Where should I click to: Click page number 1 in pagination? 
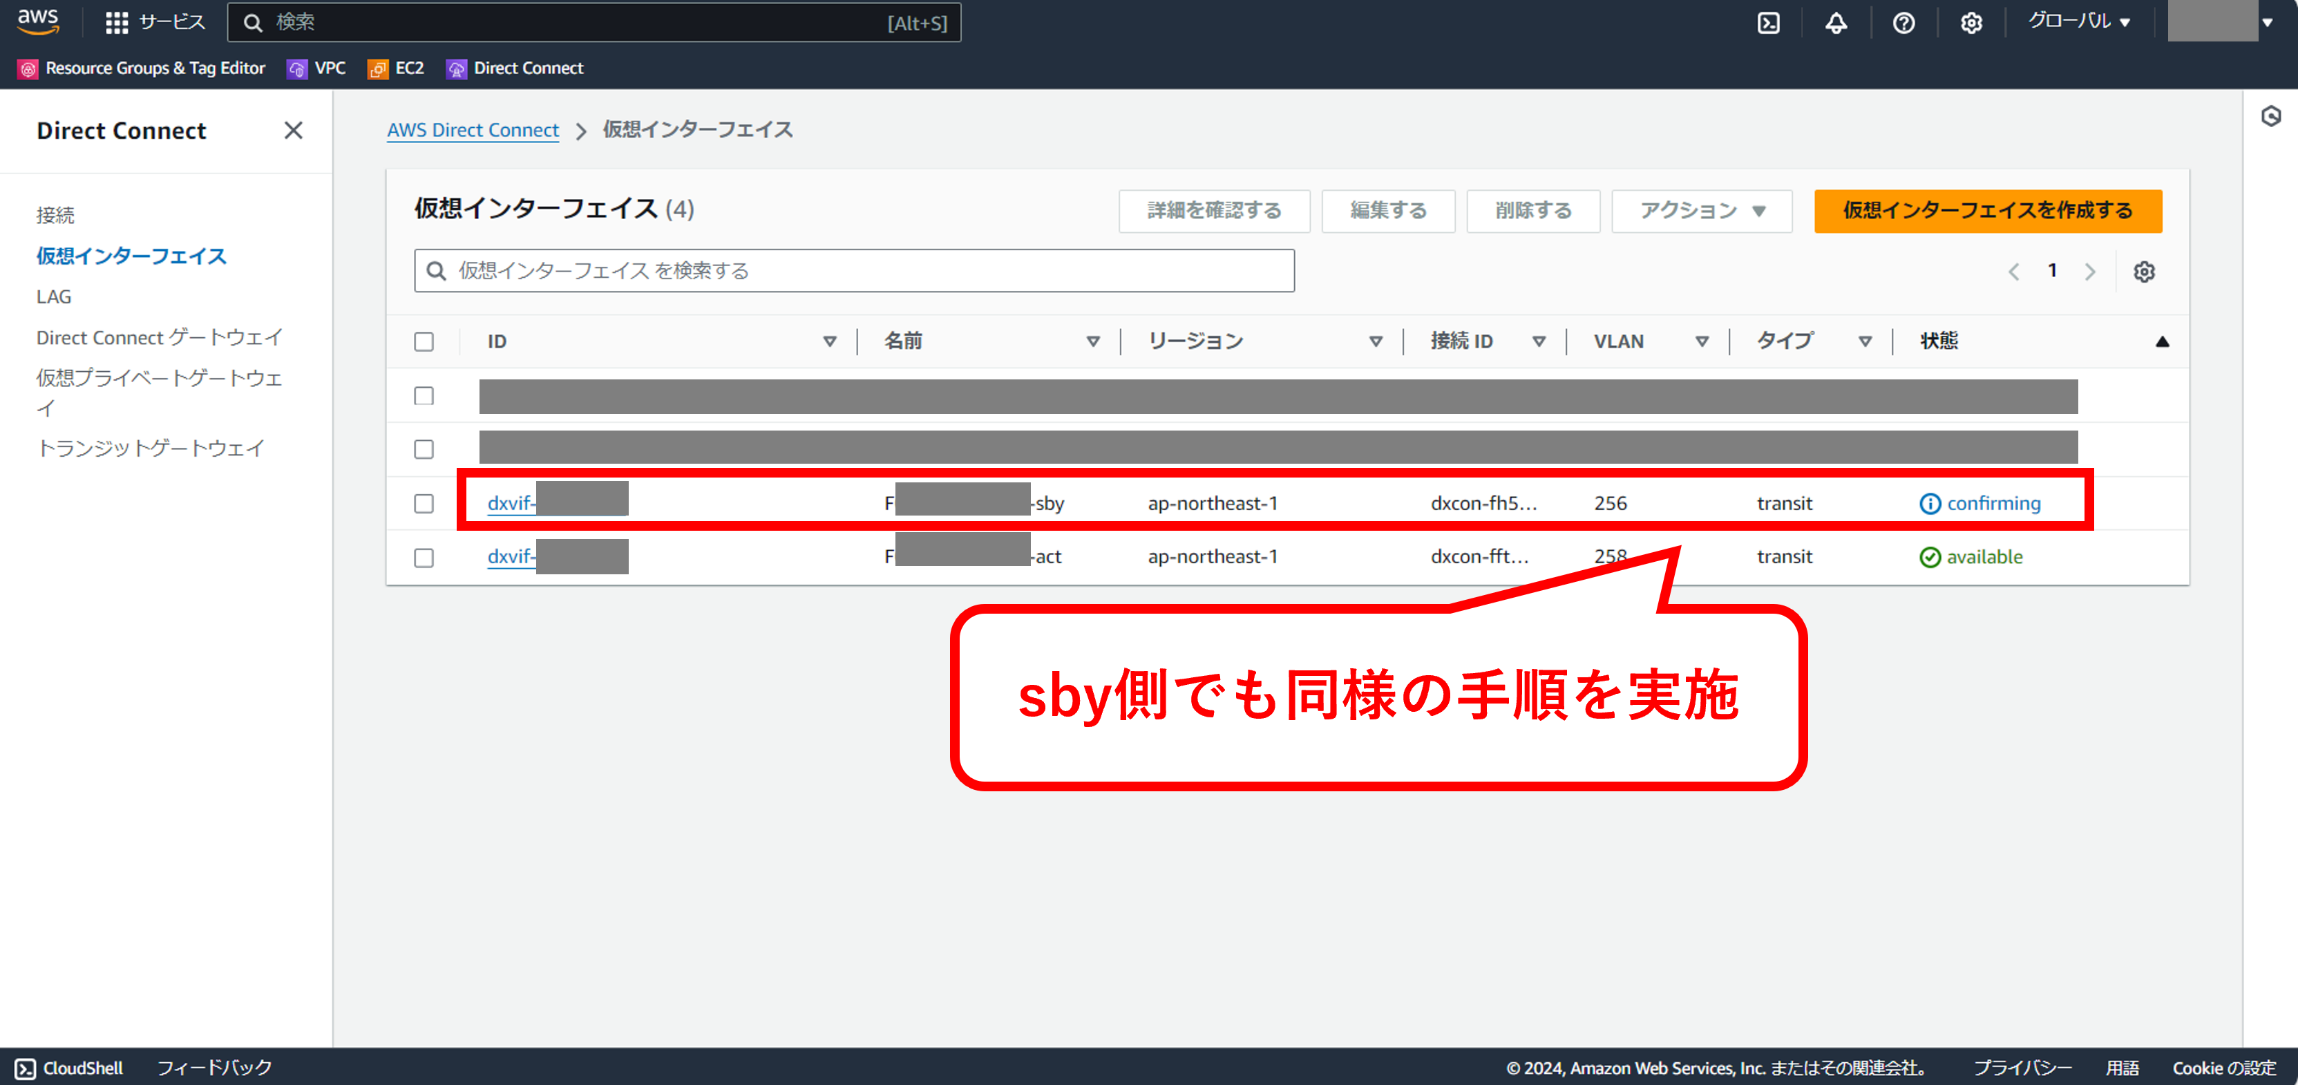click(x=2052, y=270)
